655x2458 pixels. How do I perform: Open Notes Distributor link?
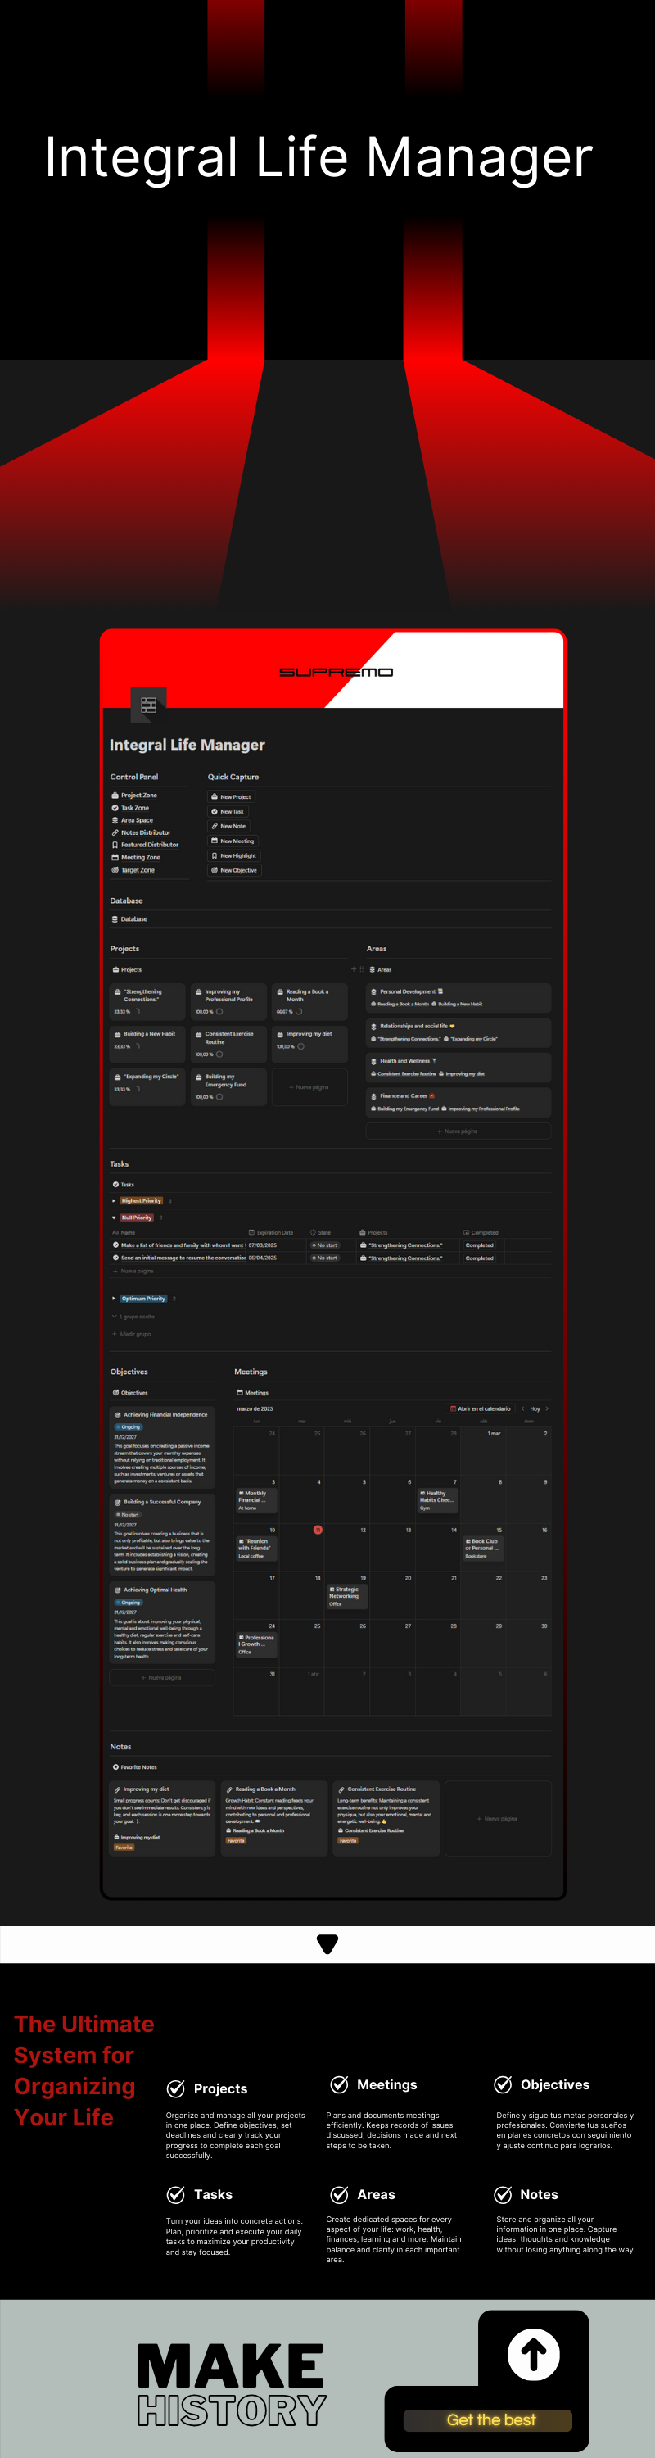coord(140,832)
